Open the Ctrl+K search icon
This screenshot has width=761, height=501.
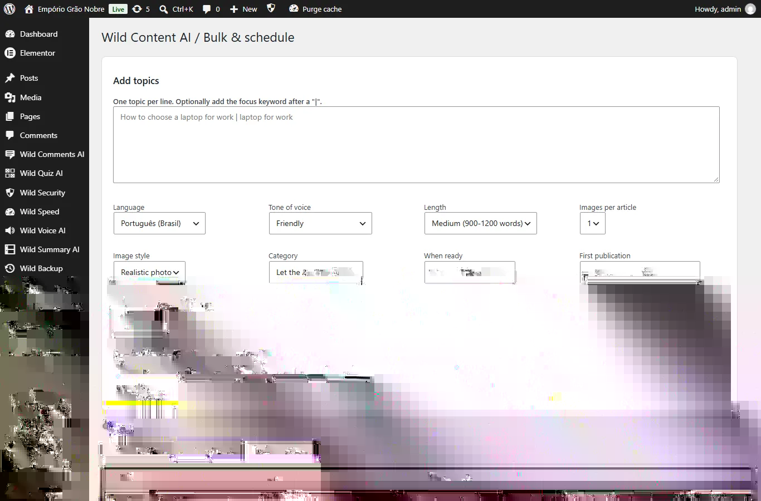coord(164,9)
